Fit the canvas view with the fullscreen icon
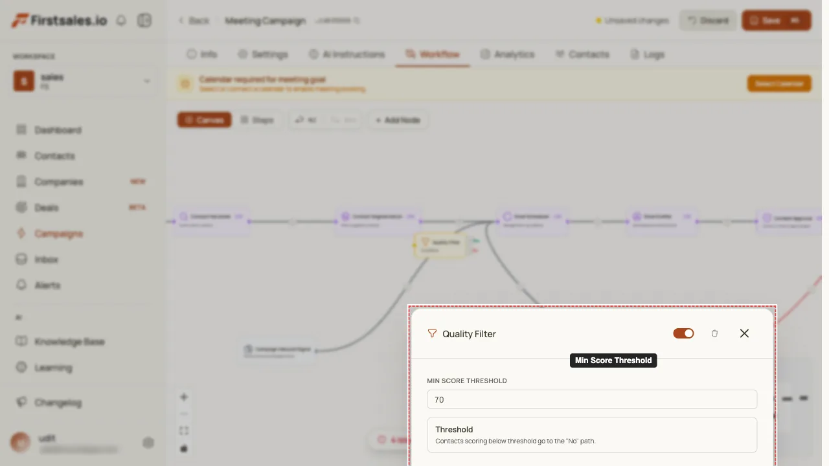Image resolution: width=829 pixels, height=466 pixels. click(x=184, y=430)
